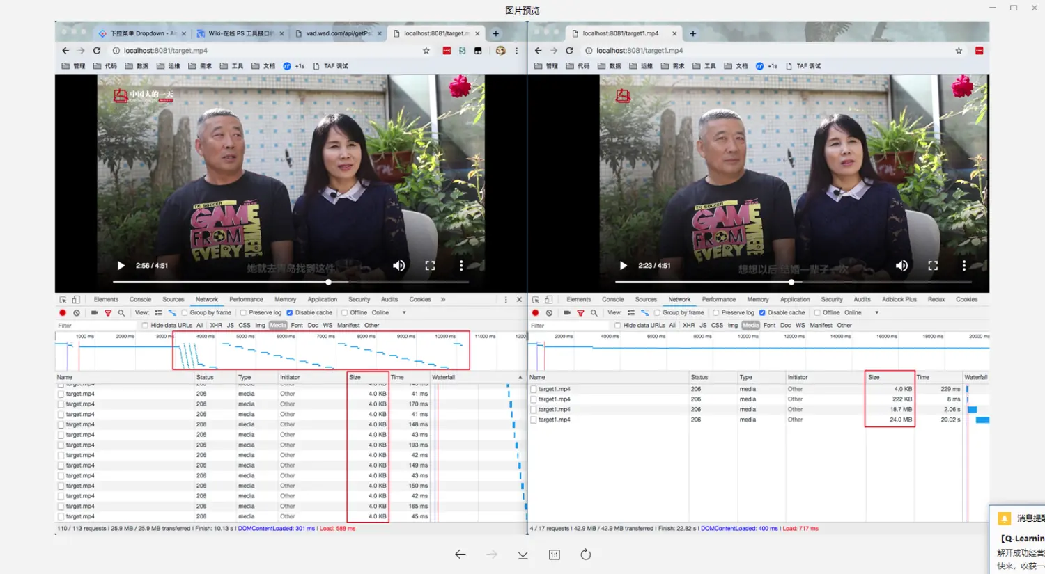This screenshot has width=1045, height=574.
Task: Toggle device toolbar in right DevTools
Action: coord(548,300)
